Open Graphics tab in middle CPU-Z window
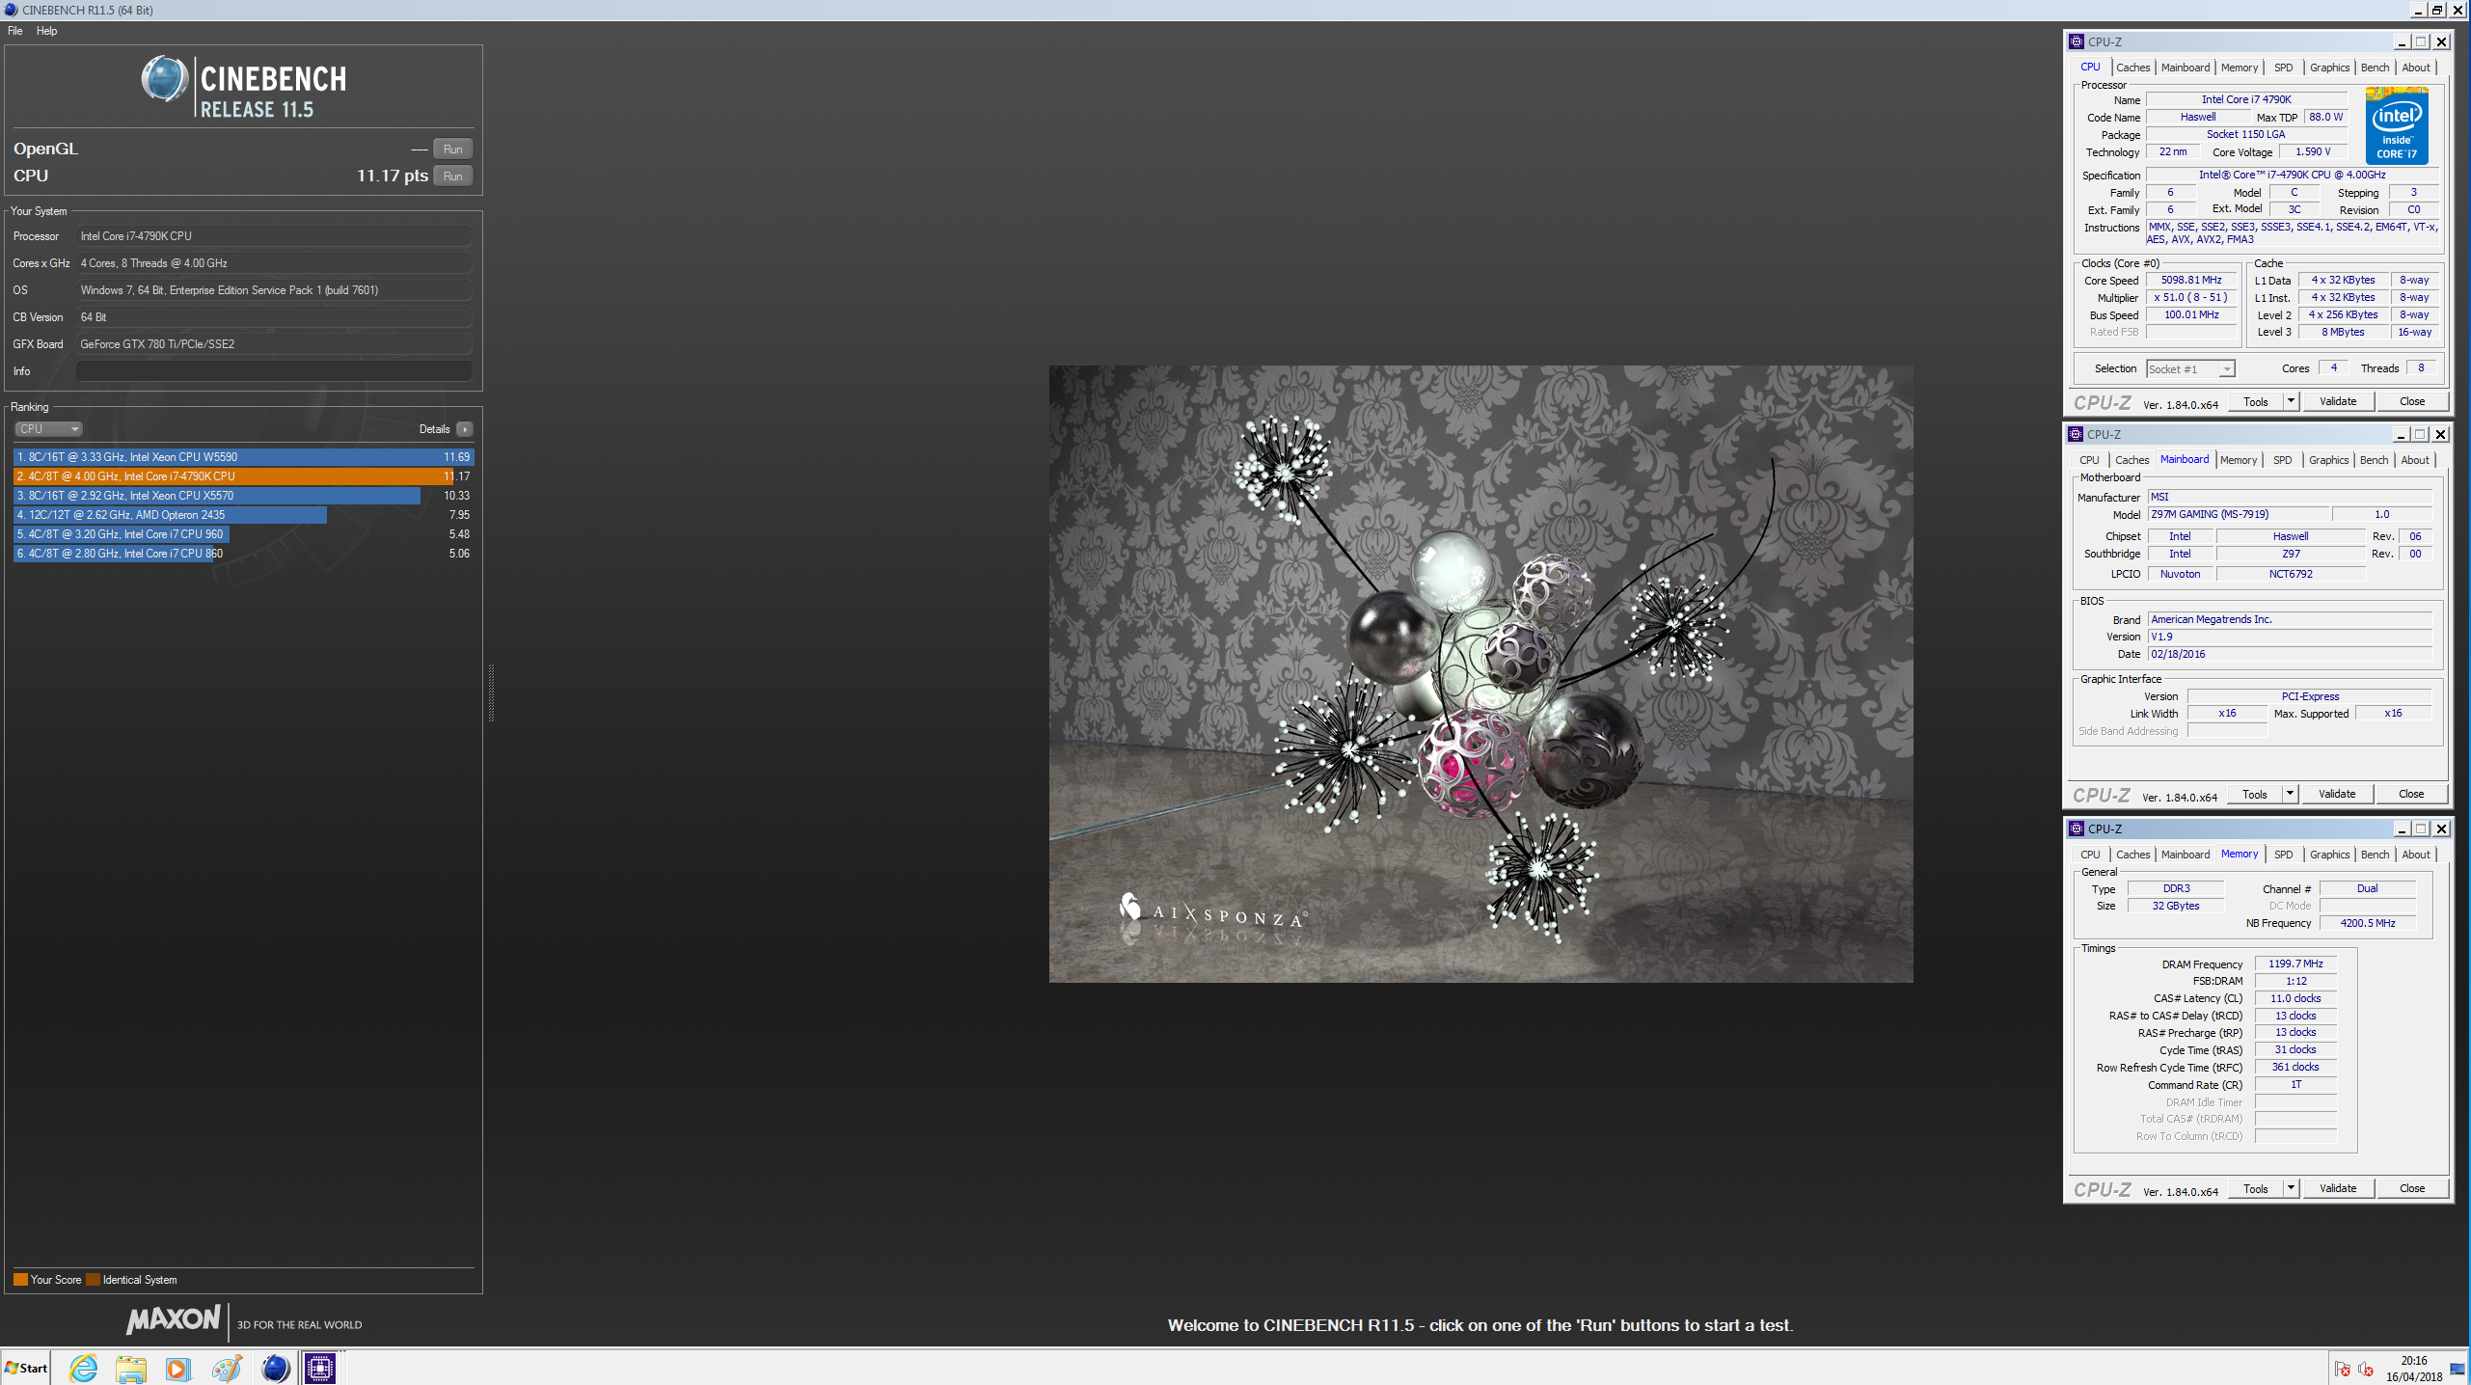 pyautogui.click(x=2328, y=460)
